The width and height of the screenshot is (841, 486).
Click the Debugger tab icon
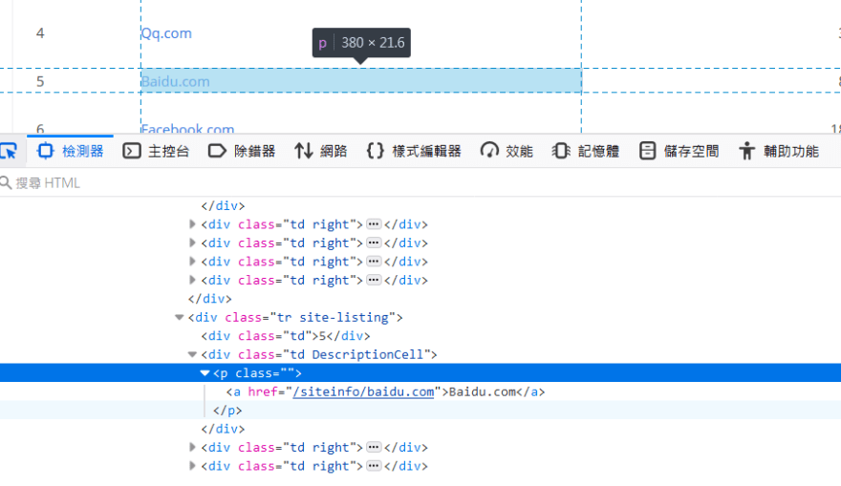[x=217, y=151]
